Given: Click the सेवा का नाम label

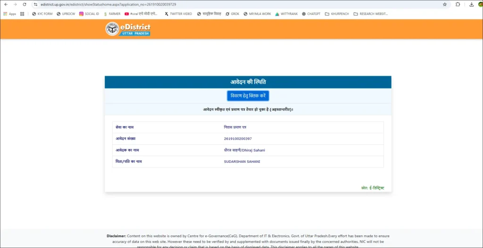Looking at the screenshot, I should coord(125,127).
